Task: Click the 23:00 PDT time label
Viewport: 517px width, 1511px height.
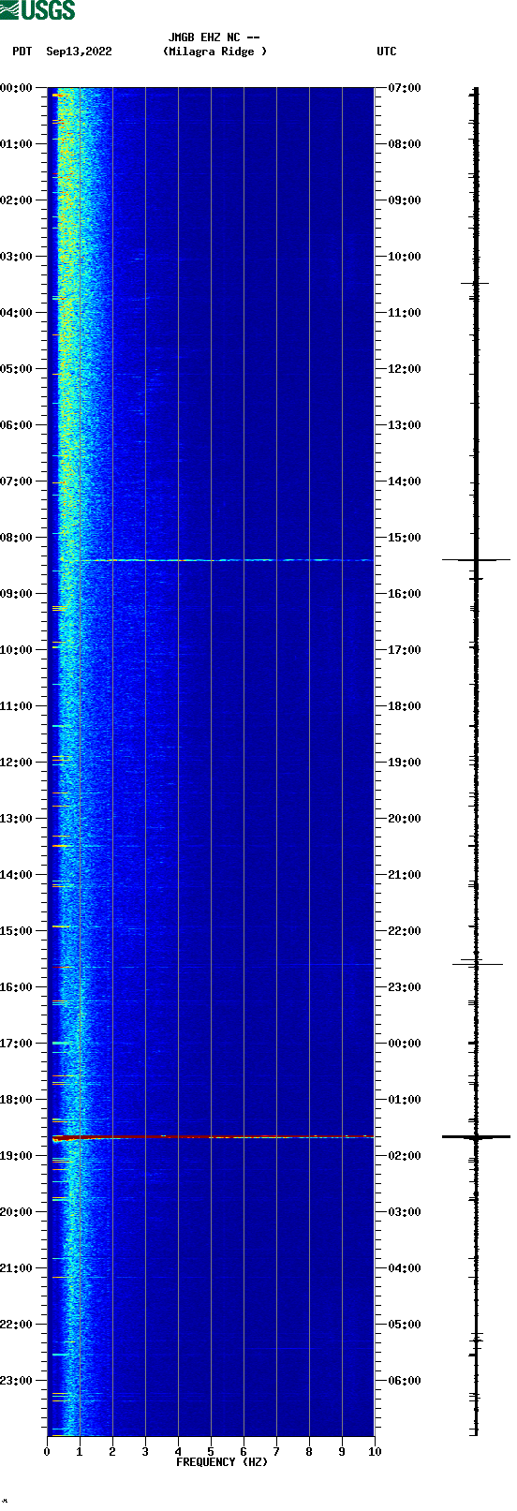Action: pyautogui.click(x=17, y=1381)
